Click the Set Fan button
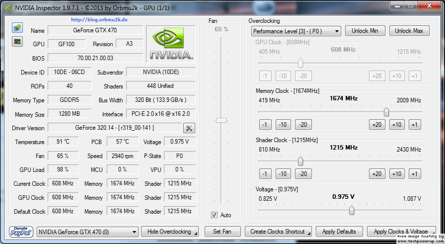This screenshot has width=445, height=244. click(222, 232)
